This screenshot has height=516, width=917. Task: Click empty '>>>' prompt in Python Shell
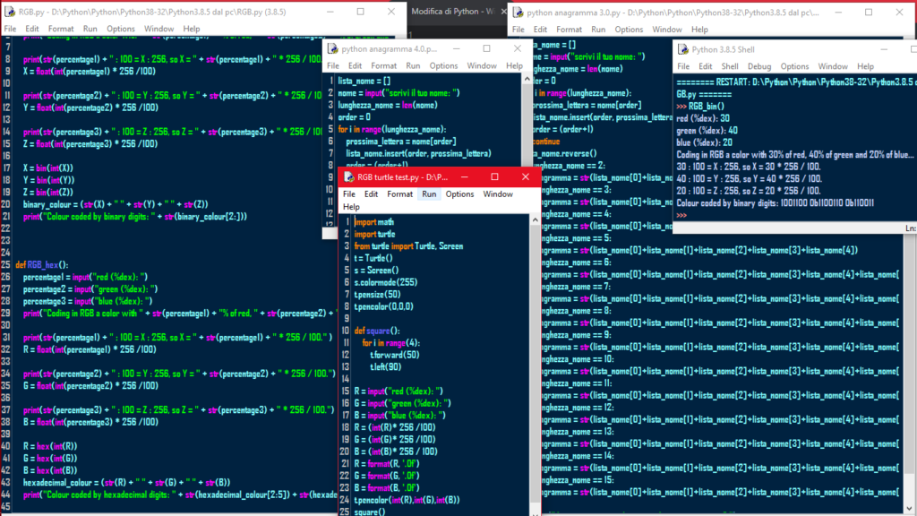(x=681, y=215)
